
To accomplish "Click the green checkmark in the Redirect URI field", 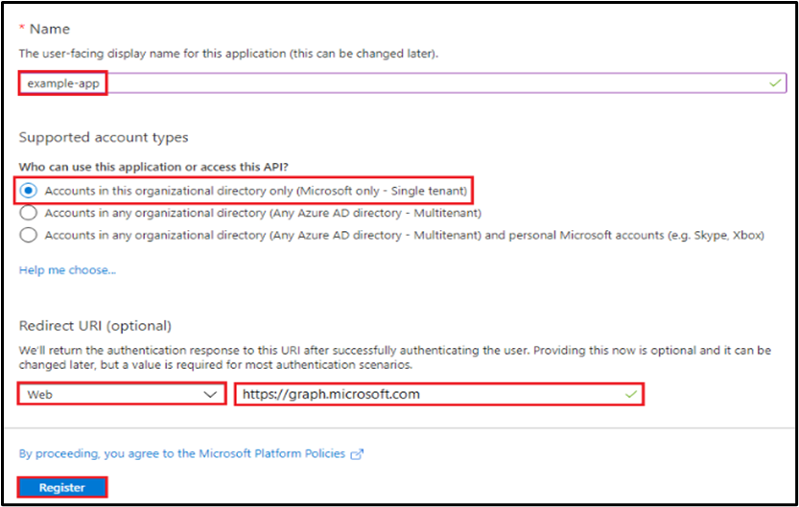I will (630, 394).
